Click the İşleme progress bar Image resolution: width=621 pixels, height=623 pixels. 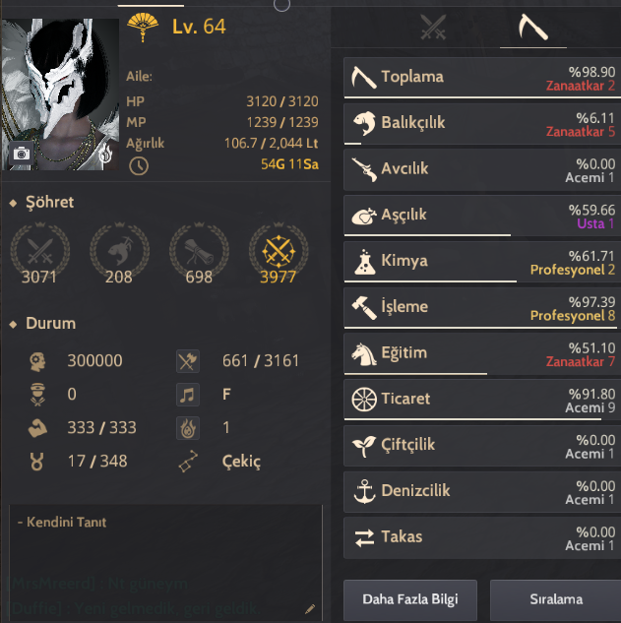point(480,328)
